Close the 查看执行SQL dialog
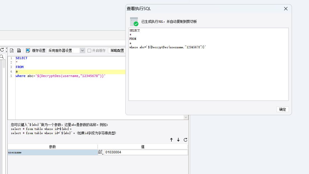309x174 pixels. pyautogui.click(x=286, y=9)
